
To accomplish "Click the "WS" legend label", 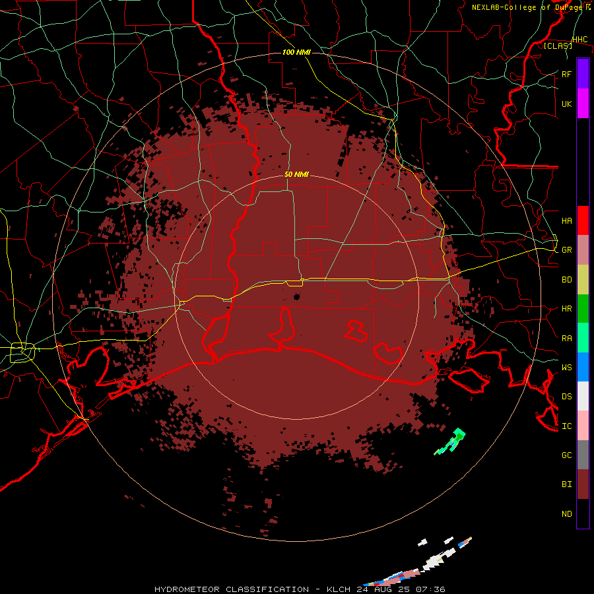I will coord(566,368).
